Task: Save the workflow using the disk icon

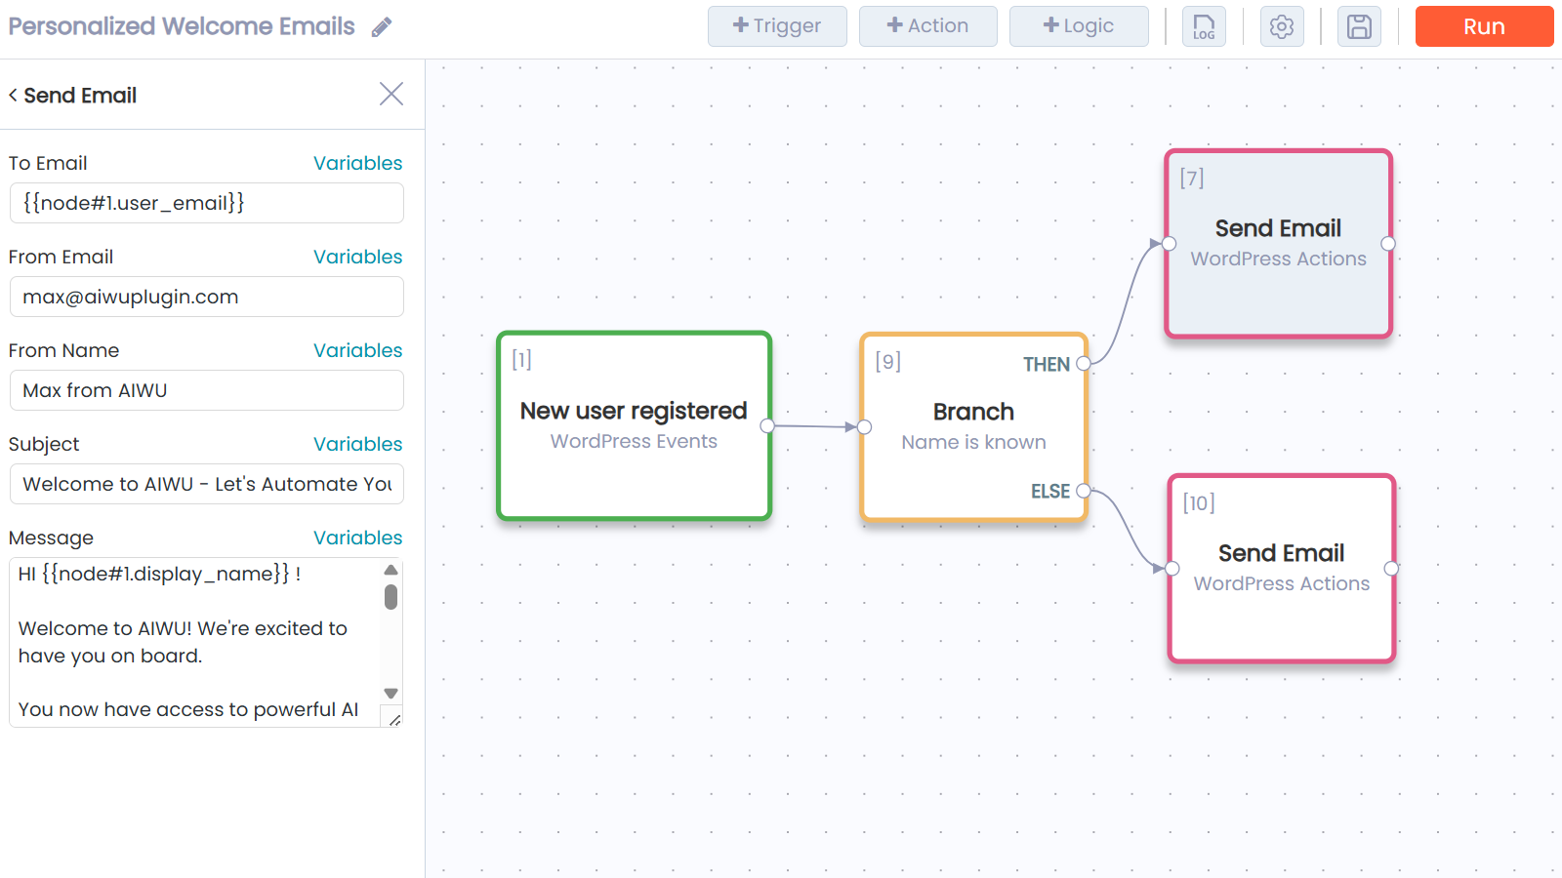Action: pos(1358,26)
